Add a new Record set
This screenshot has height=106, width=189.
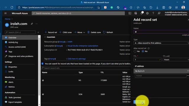(51, 32)
